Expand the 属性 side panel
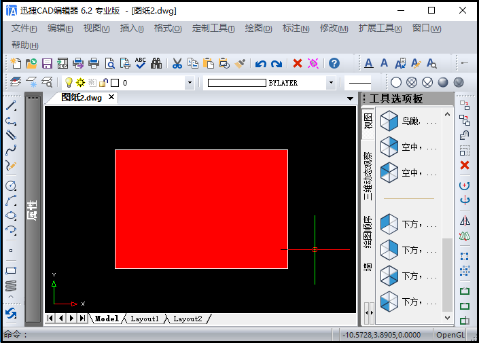The width and height of the screenshot is (479, 343). (33, 210)
